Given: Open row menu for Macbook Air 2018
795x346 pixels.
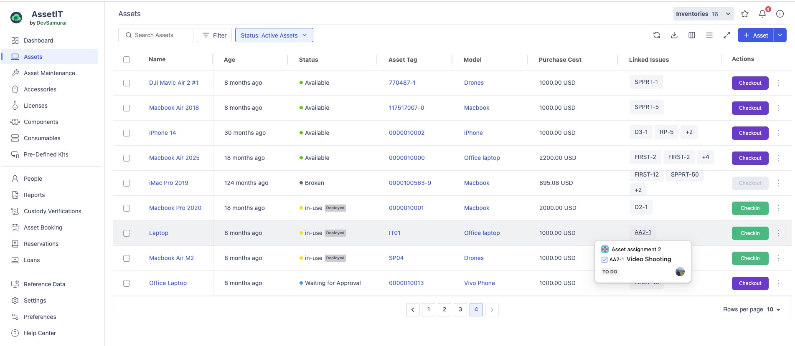Looking at the screenshot, I should tap(778, 108).
